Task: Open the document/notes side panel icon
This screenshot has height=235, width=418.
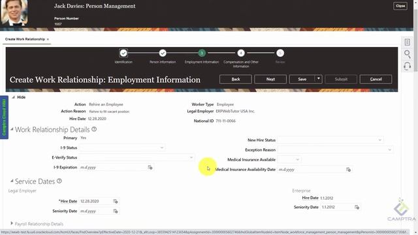Action: [407, 42]
